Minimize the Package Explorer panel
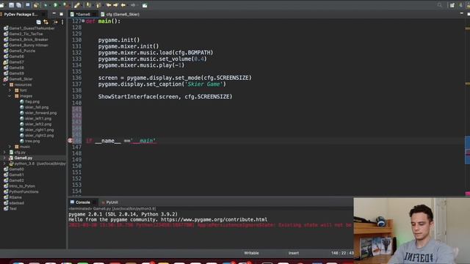 coord(54,14)
